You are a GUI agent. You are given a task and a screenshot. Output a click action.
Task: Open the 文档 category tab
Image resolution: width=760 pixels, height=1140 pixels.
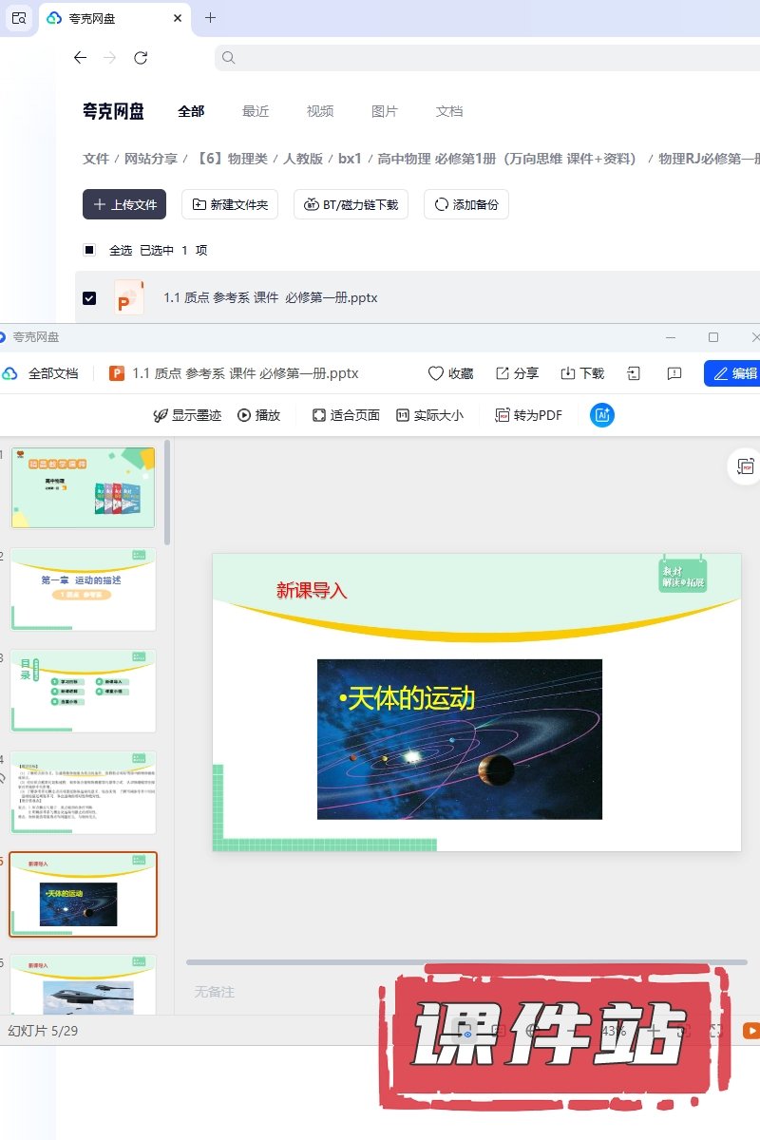[x=449, y=111]
